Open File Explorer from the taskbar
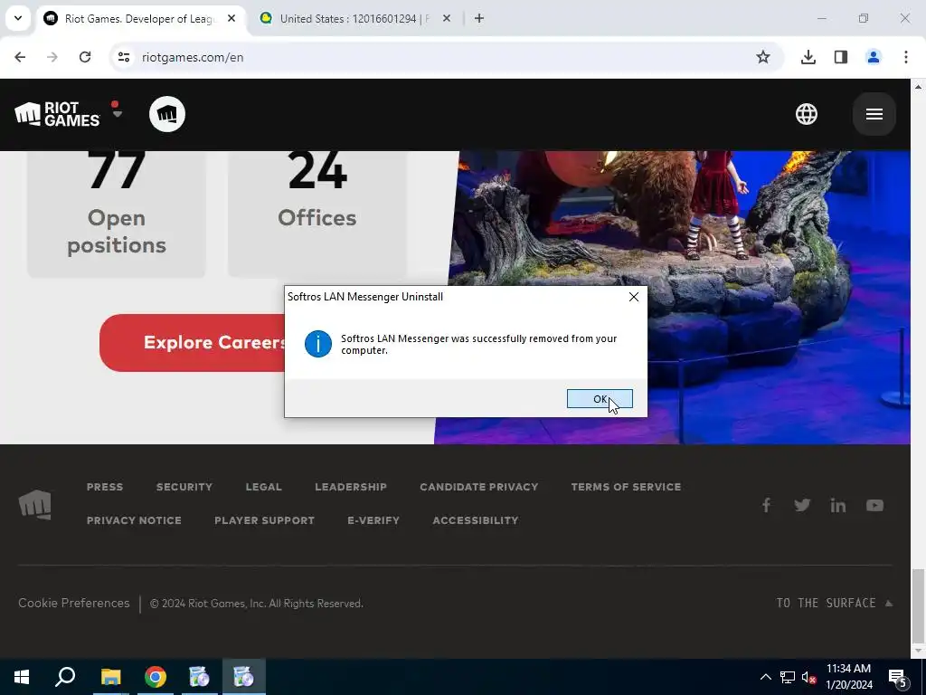926x695 pixels. tap(110, 677)
